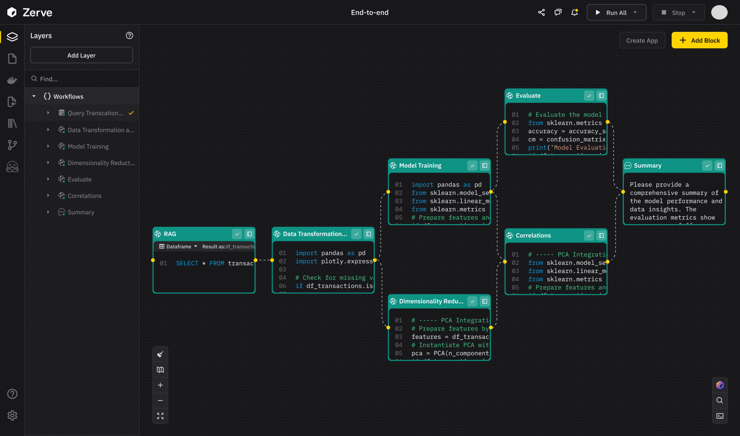Screen dimensions: 740x436
Task: Fit the canvas to view with expand icon
Action: point(160,416)
